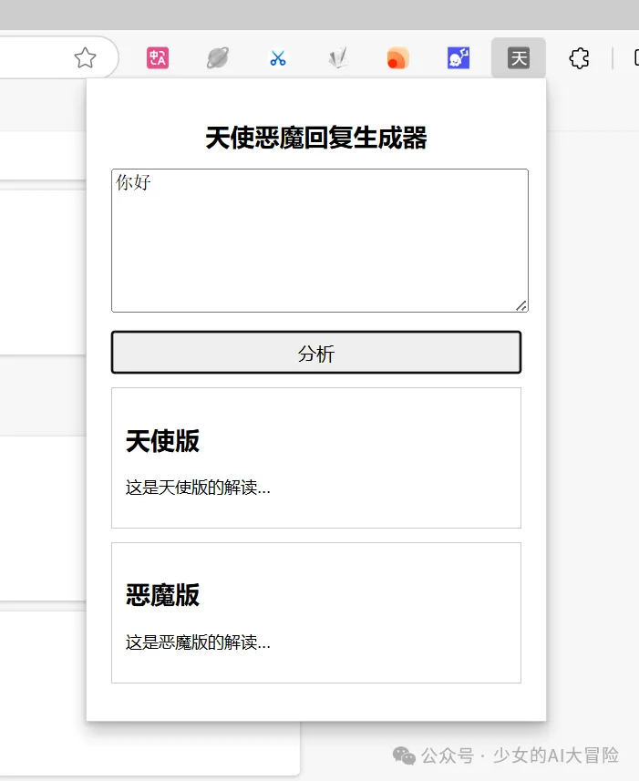Open the blue scissors clipping extension
Screen dimensions: 639x781
[x=278, y=57]
